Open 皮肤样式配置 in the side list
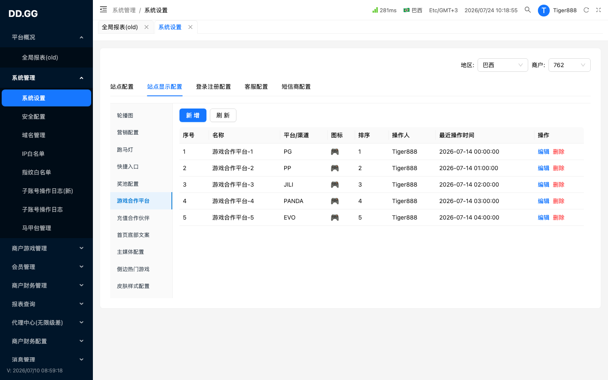 click(141, 286)
